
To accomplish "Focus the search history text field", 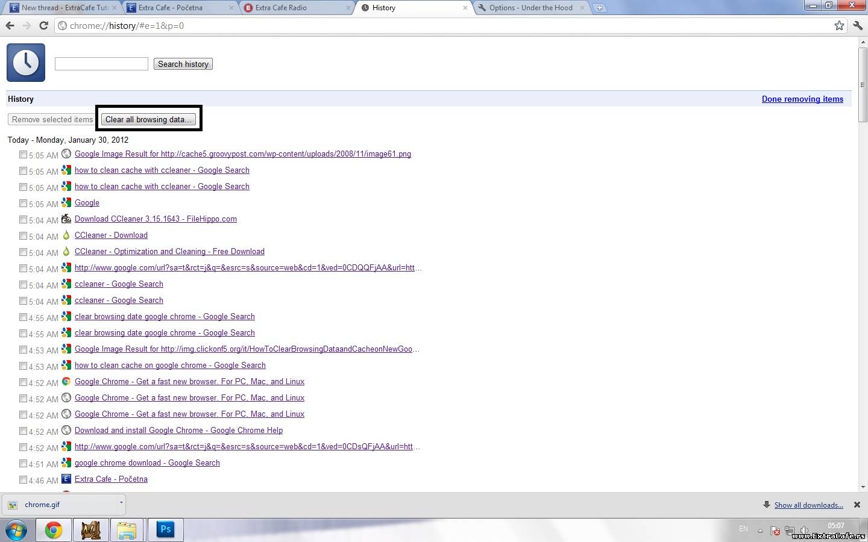I will tap(101, 64).
